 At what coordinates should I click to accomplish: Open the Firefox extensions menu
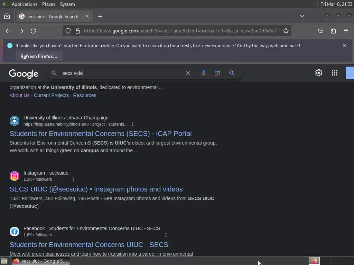(x=333, y=31)
